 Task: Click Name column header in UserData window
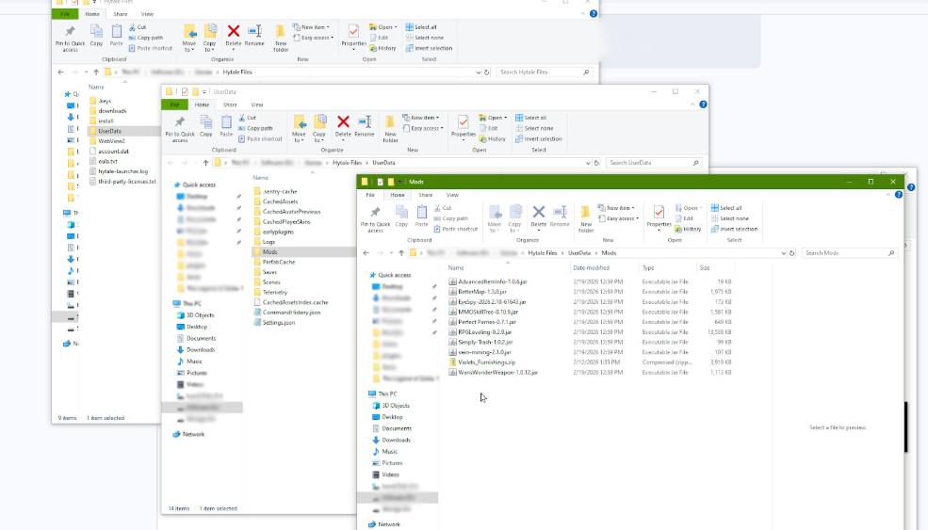260,178
